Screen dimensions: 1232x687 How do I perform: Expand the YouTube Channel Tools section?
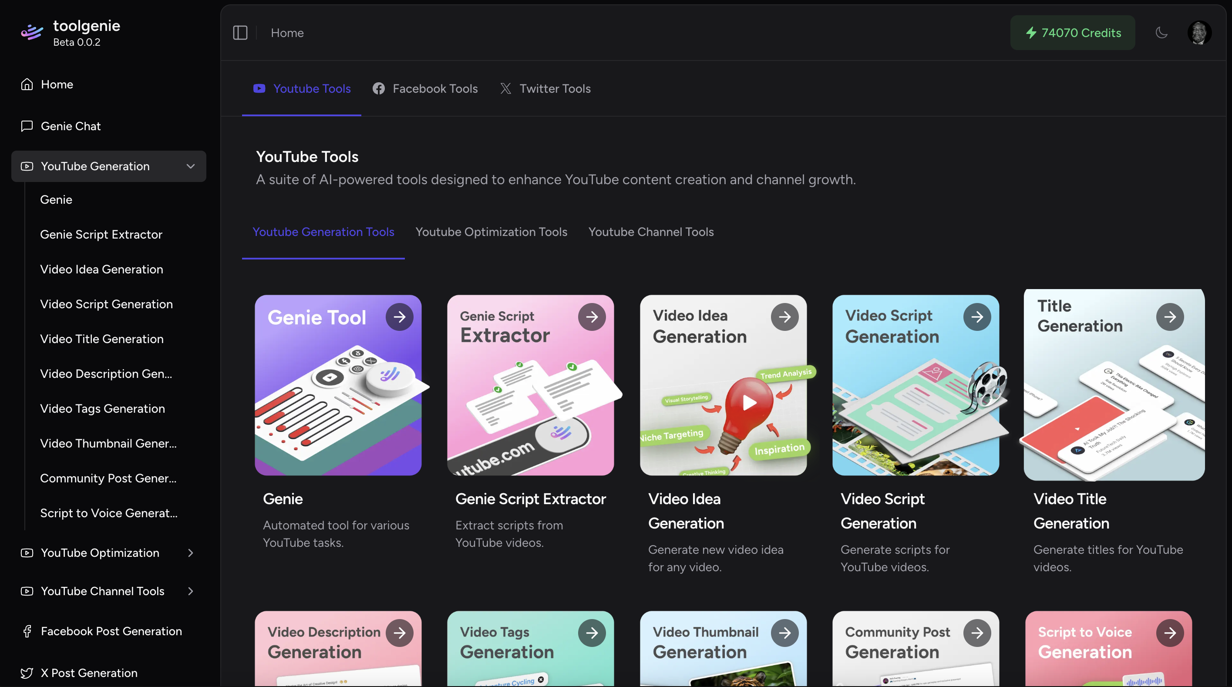click(x=108, y=591)
